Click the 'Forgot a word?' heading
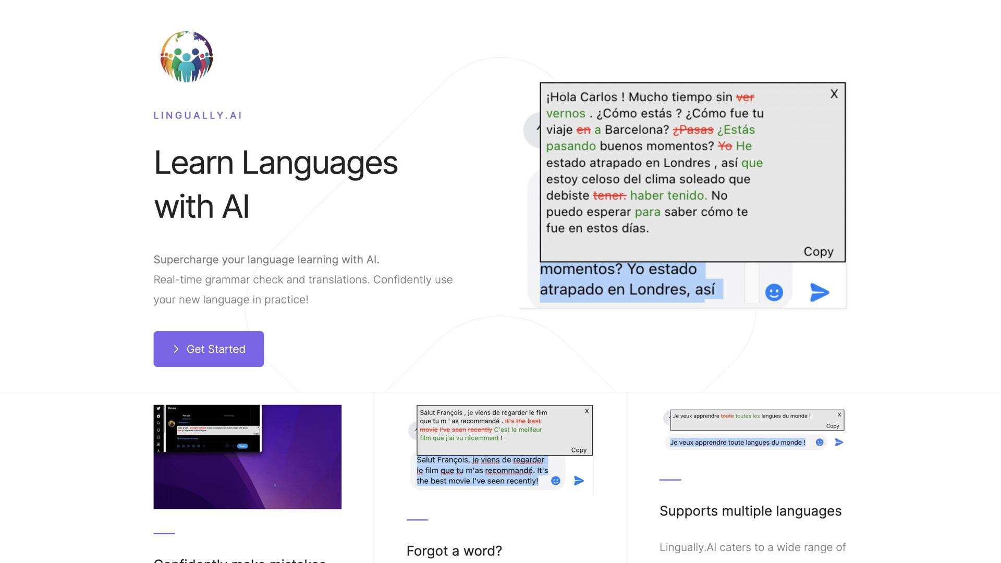Viewport: 1001px width, 563px height. pyautogui.click(x=454, y=551)
